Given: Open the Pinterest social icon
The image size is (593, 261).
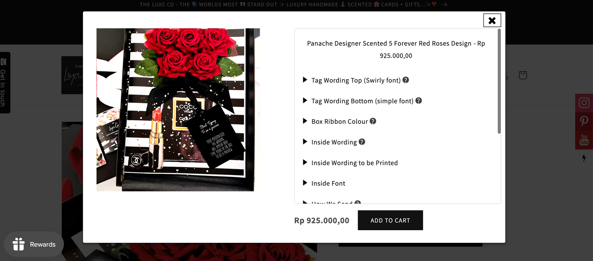Looking at the screenshot, I should point(584,121).
